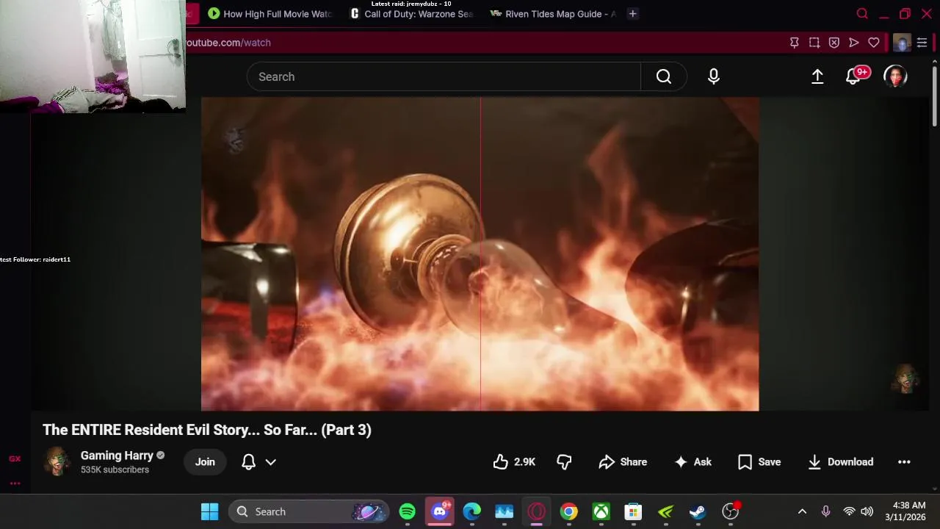Focus the YouTube search field
This screenshot has width=940, height=529.
pyautogui.click(x=444, y=76)
